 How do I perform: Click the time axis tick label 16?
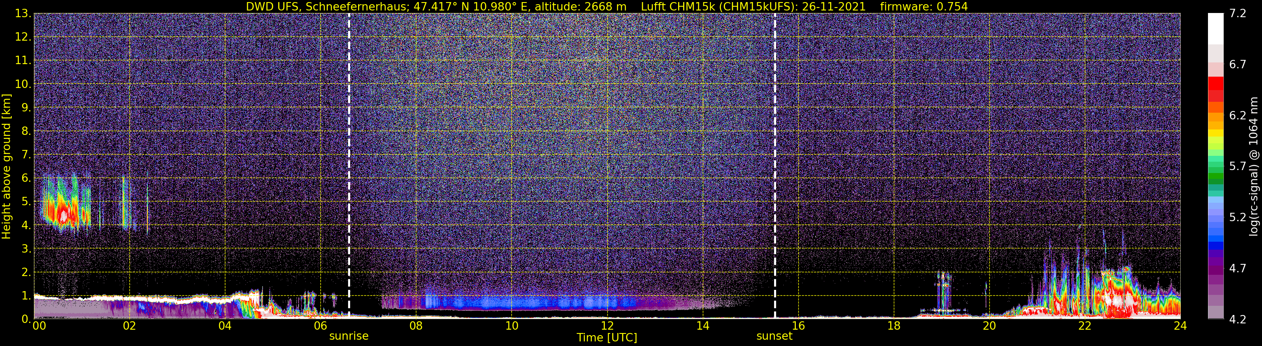(x=798, y=326)
